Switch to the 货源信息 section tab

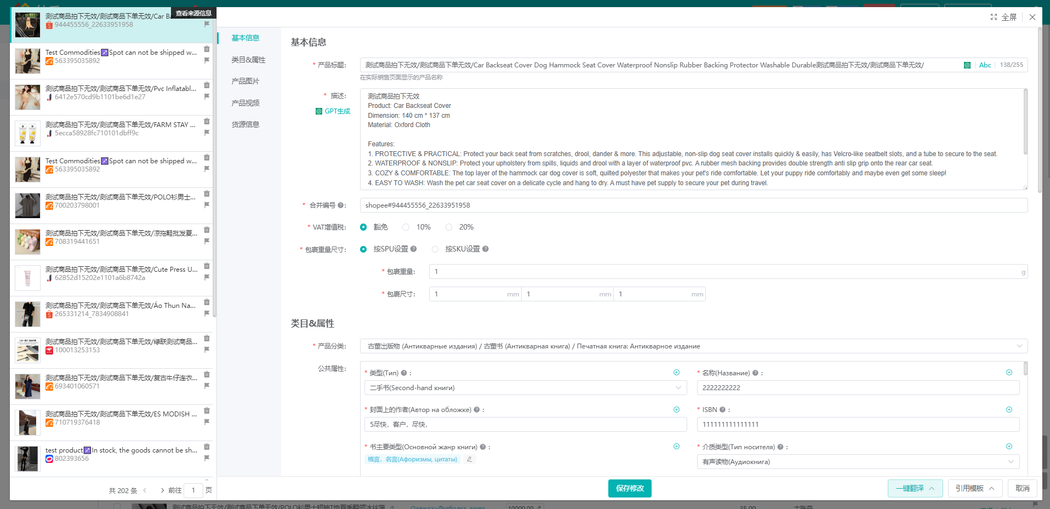coord(245,124)
